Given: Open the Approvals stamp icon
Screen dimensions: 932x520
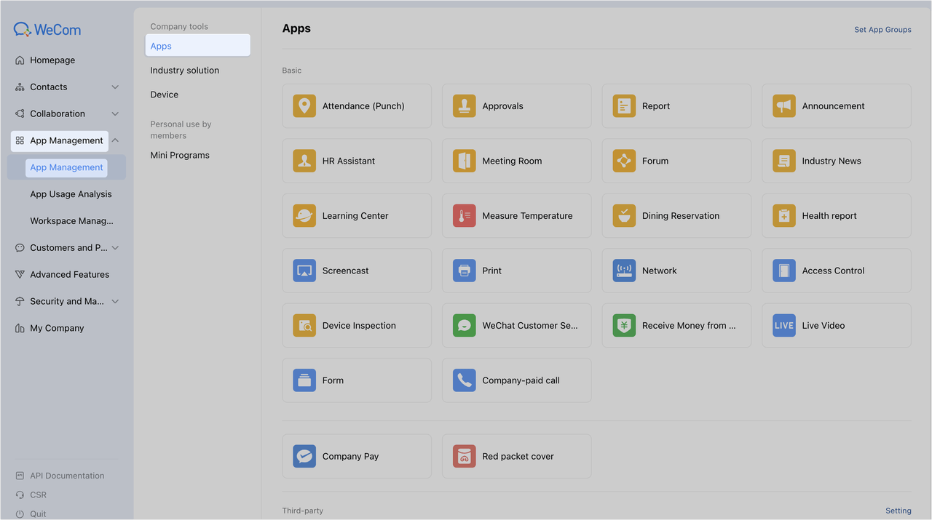Looking at the screenshot, I should (465, 106).
